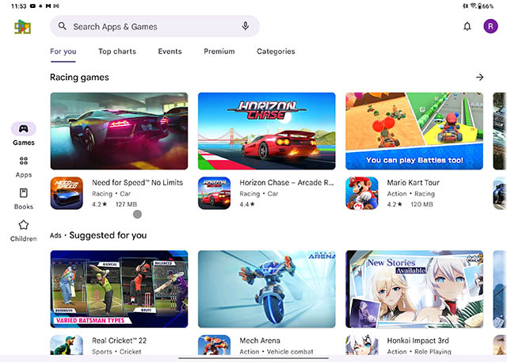Open the notifications bell
507x362 pixels.
[x=467, y=26]
